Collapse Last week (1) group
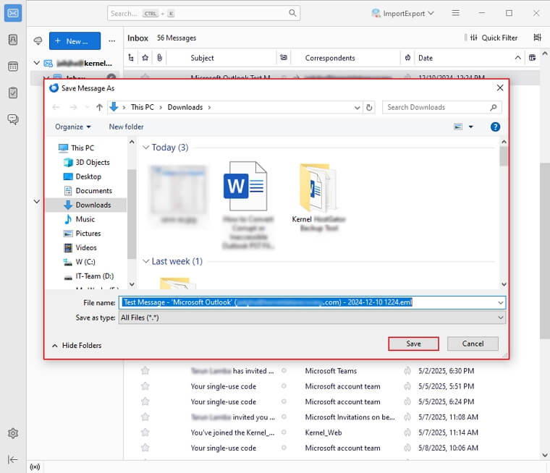 click(146, 262)
